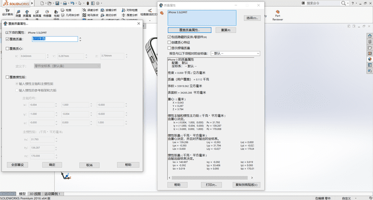Start 误差分析 (Deviation Analysis)
The height and width of the screenshot is (200, 373).
90,10
